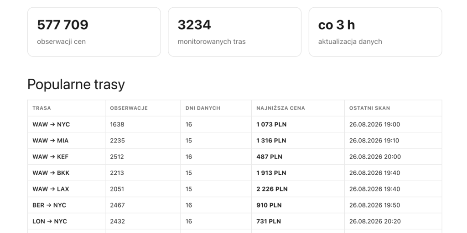This screenshot has height=233, width=467.
Task: Click days of data for WAW → LAX
Action: pyautogui.click(x=189, y=189)
